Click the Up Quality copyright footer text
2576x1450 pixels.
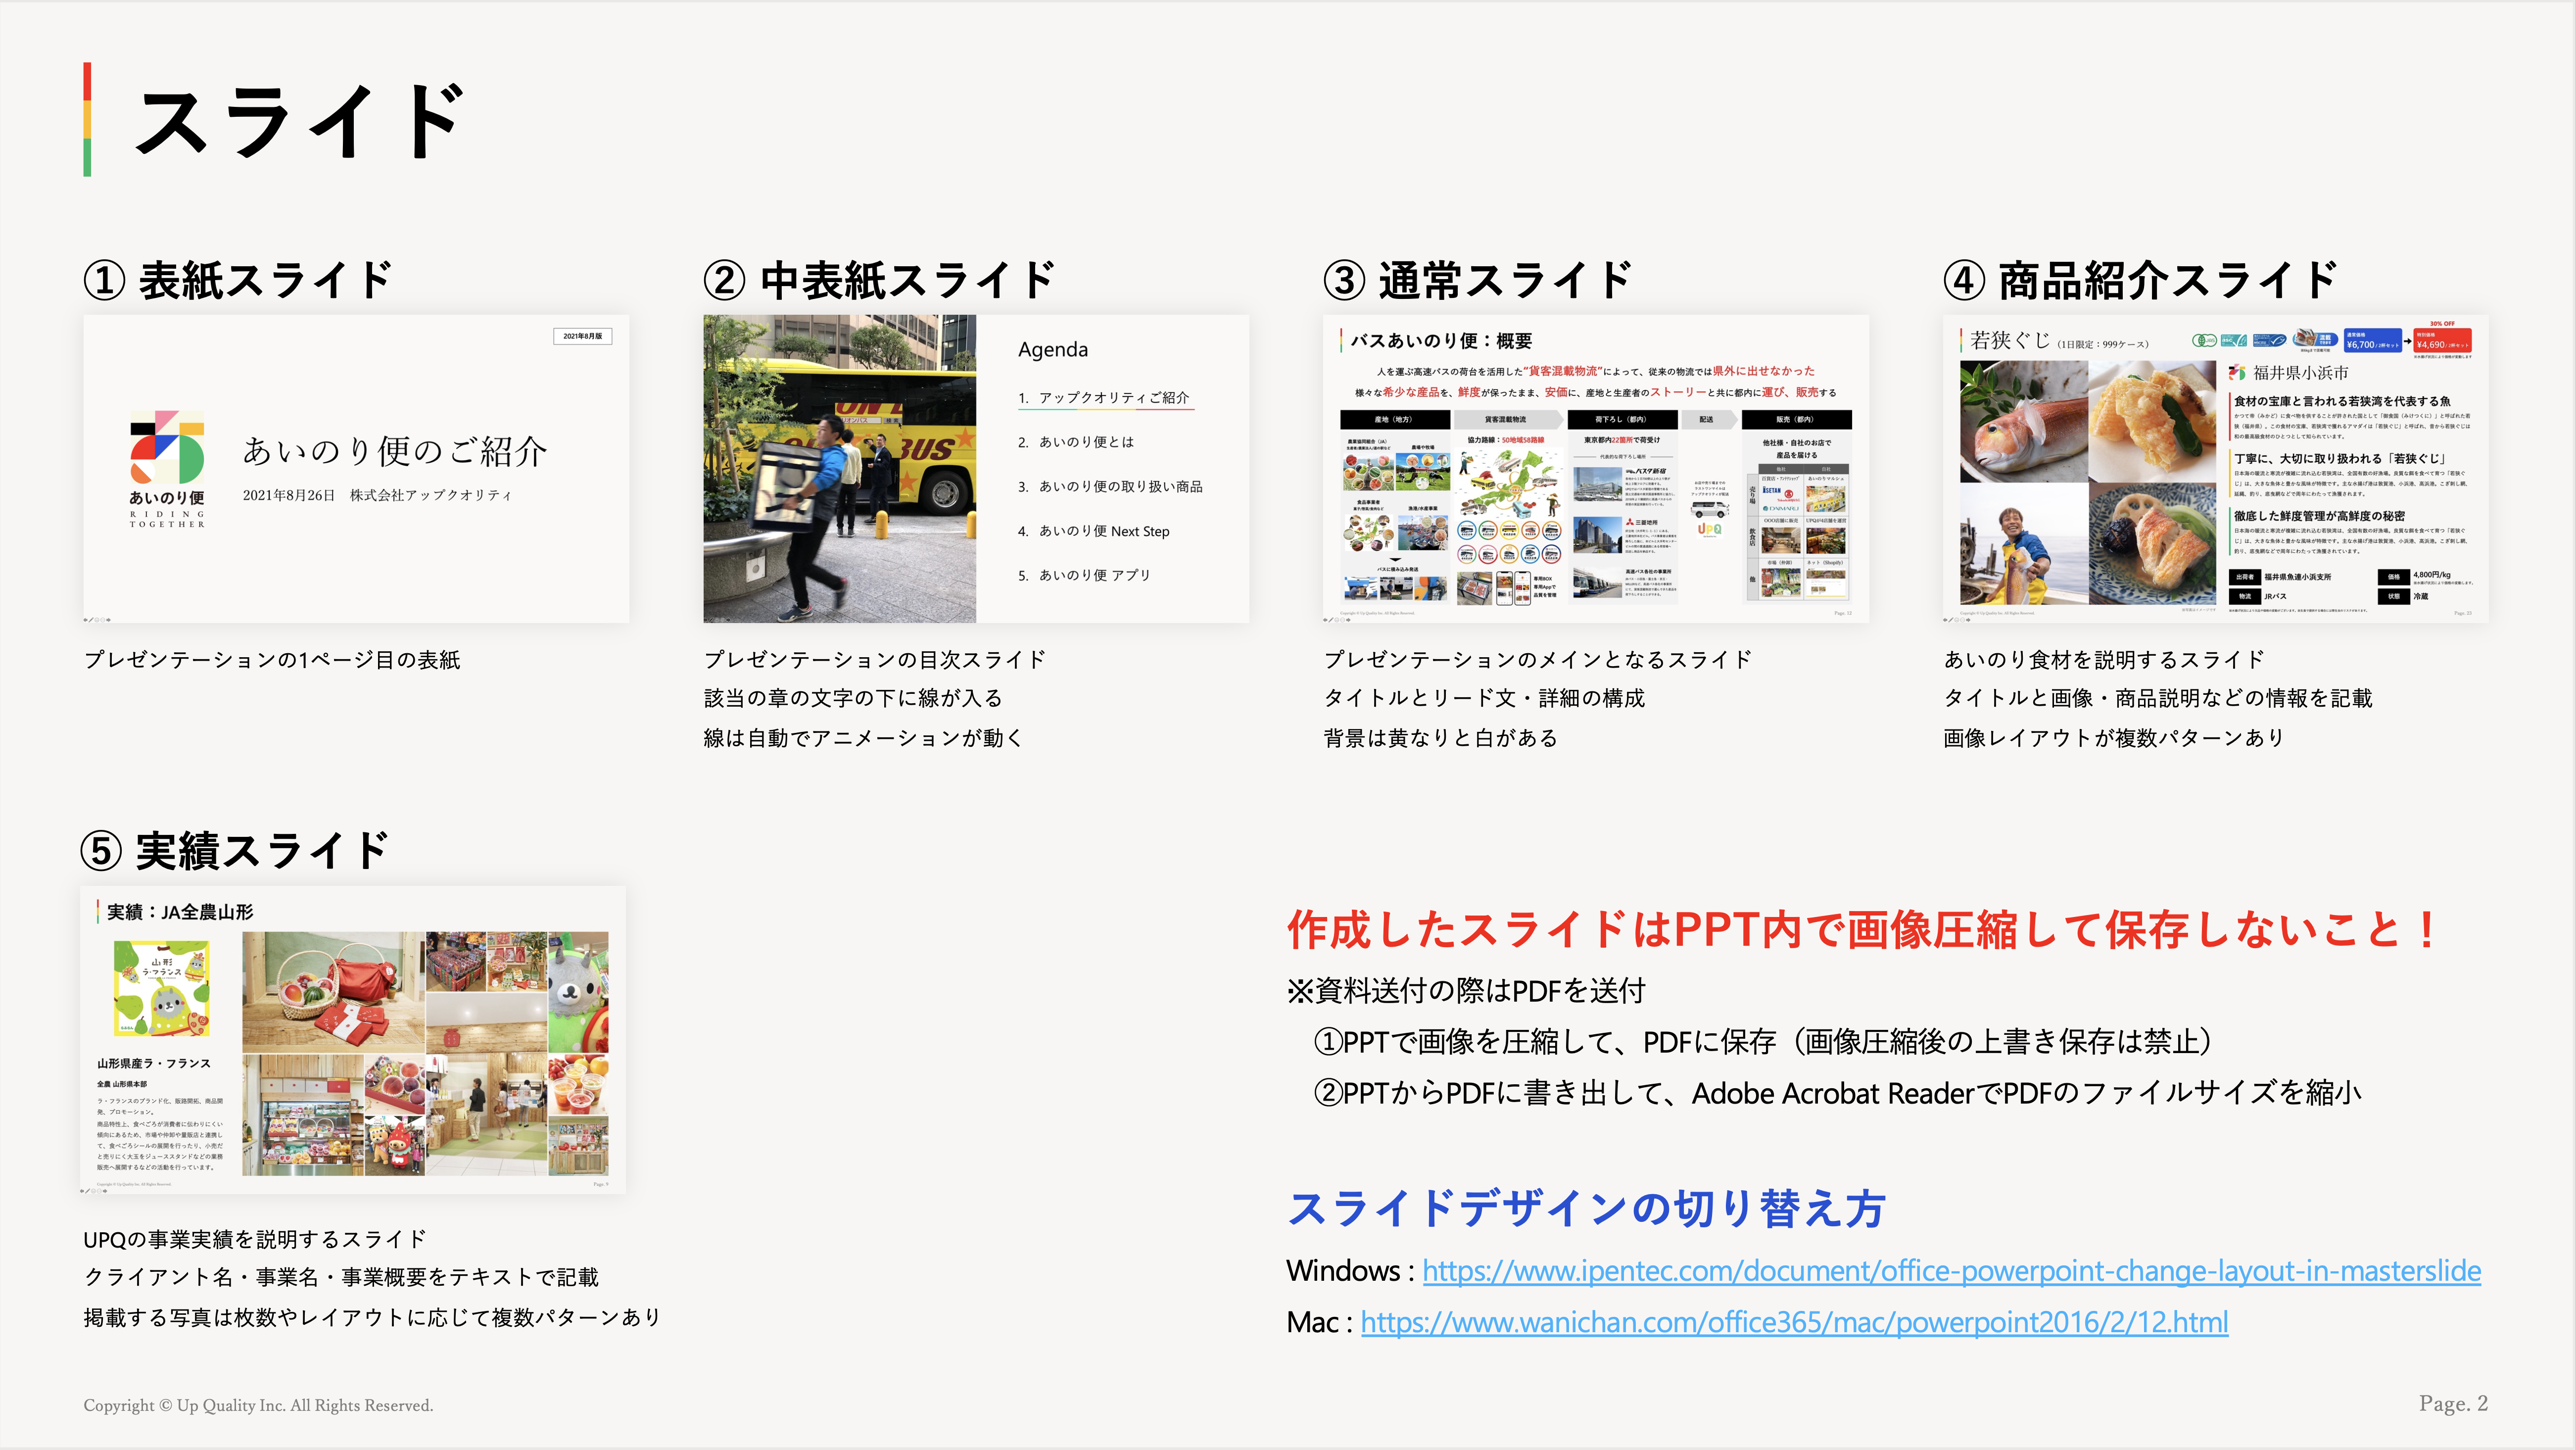258,1405
